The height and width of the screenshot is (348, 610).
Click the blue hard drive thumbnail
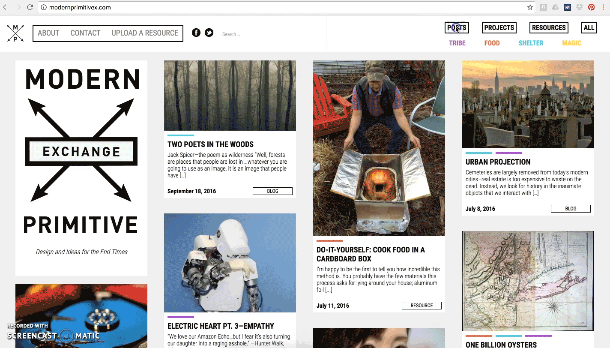click(x=81, y=316)
